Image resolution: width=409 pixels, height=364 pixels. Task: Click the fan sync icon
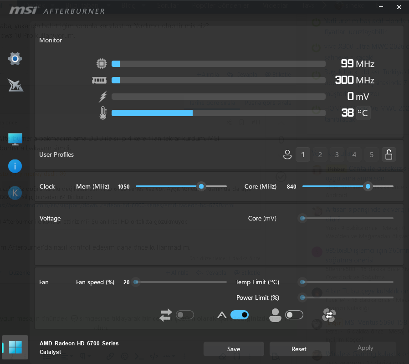[328, 315]
